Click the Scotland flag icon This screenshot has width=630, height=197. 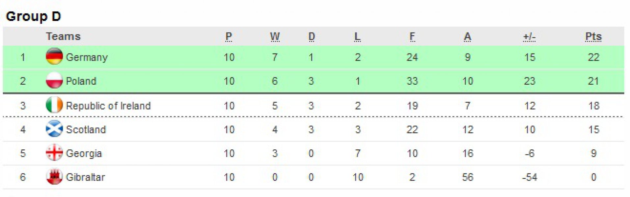click(x=54, y=129)
